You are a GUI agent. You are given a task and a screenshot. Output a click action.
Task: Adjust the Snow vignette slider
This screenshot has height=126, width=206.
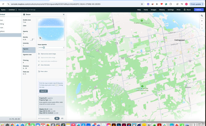point(44,47)
